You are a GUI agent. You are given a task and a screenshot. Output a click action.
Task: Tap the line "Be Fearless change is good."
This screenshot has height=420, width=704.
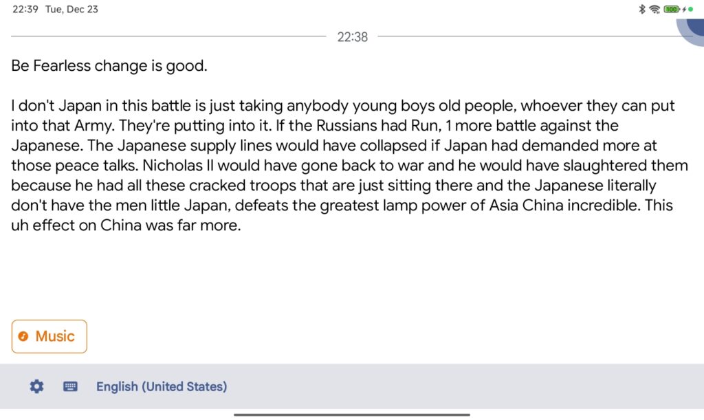[109, 67]
